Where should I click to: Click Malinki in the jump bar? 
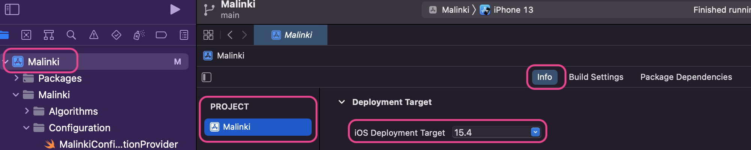(224, 55)
